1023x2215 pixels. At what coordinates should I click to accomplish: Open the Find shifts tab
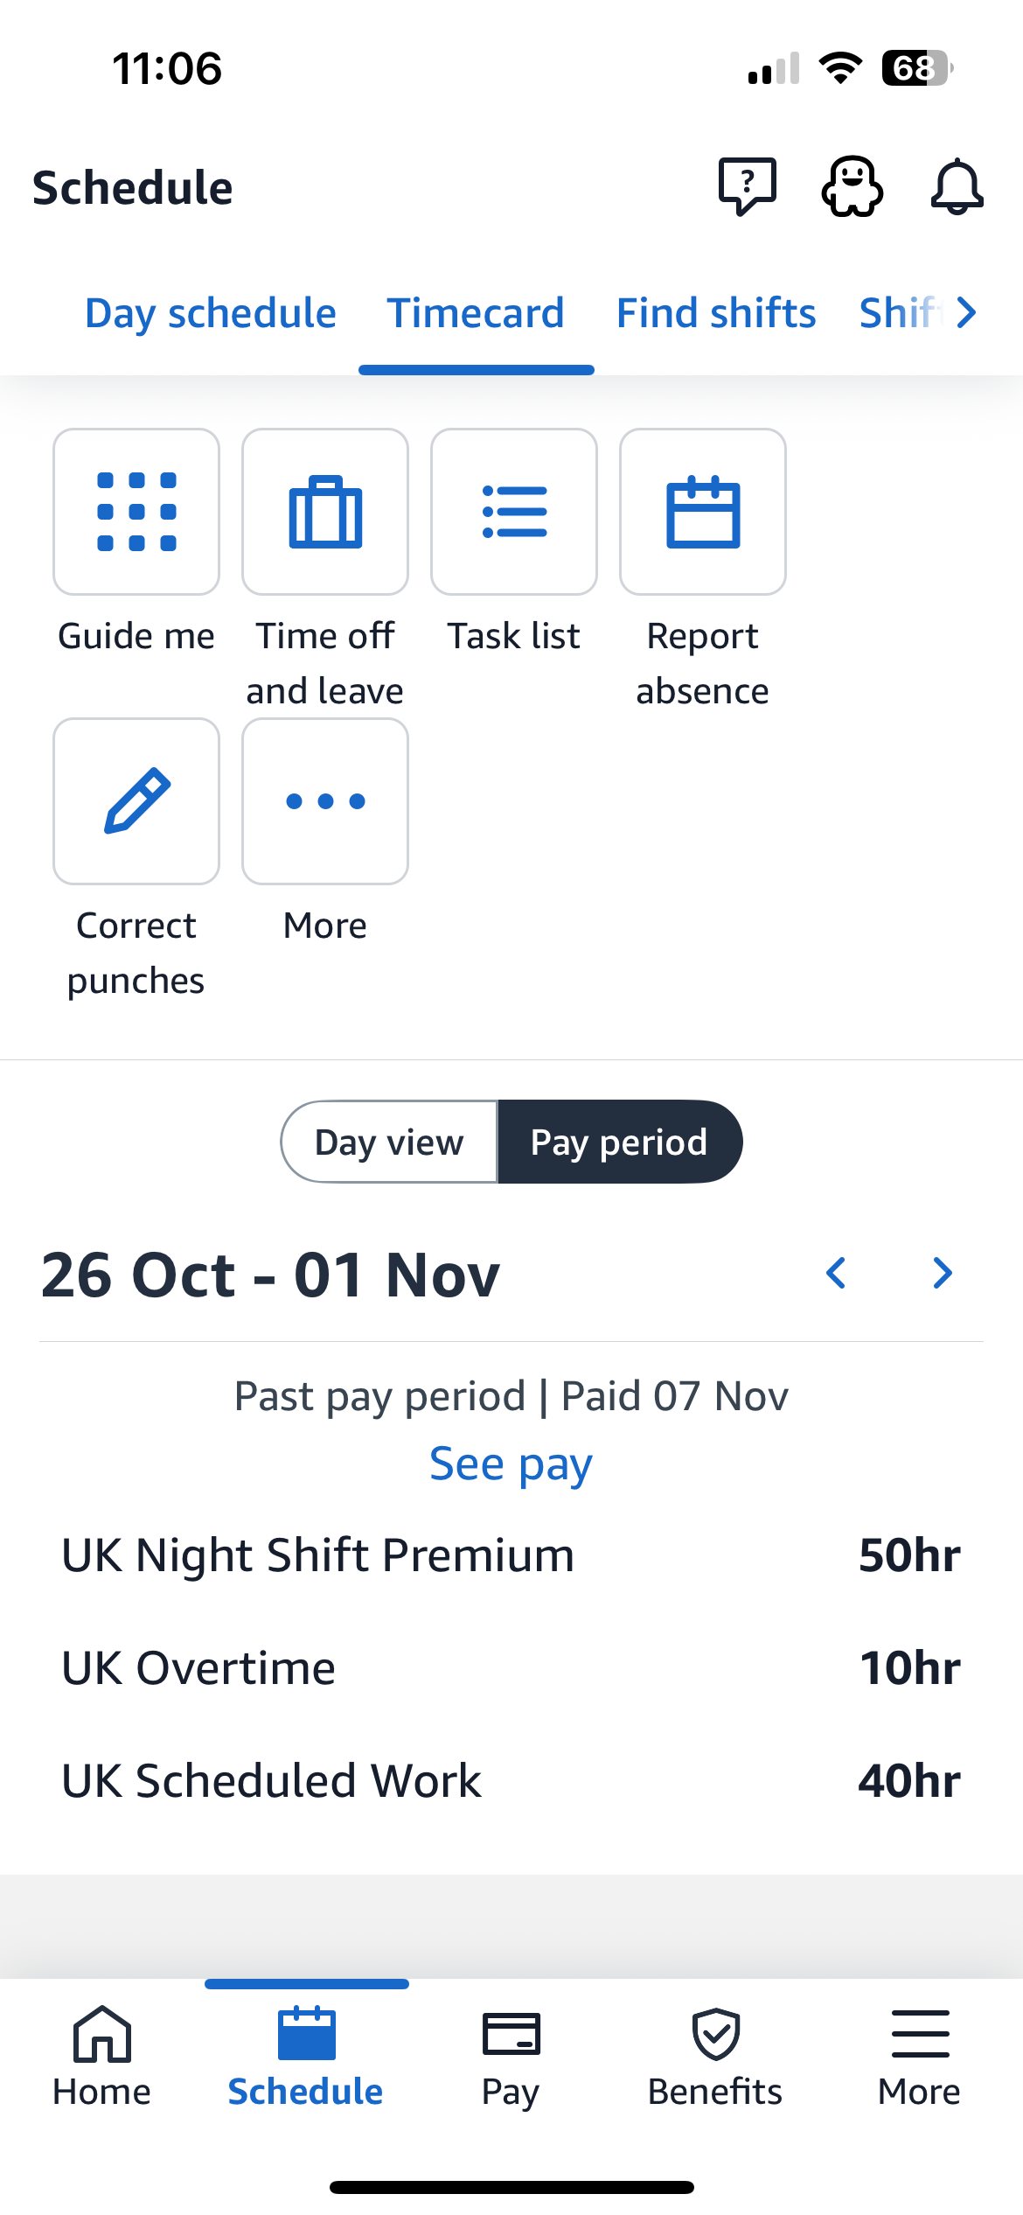click(x=716, y=313)
